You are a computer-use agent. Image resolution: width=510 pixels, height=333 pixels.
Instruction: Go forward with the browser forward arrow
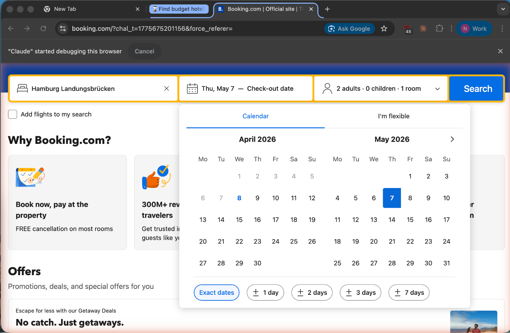pyautogui.click(x=27, y=29)
